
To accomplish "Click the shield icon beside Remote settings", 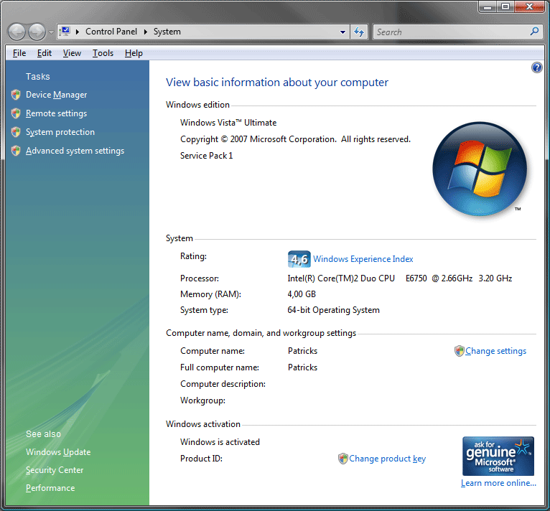I will coord(15,113).
